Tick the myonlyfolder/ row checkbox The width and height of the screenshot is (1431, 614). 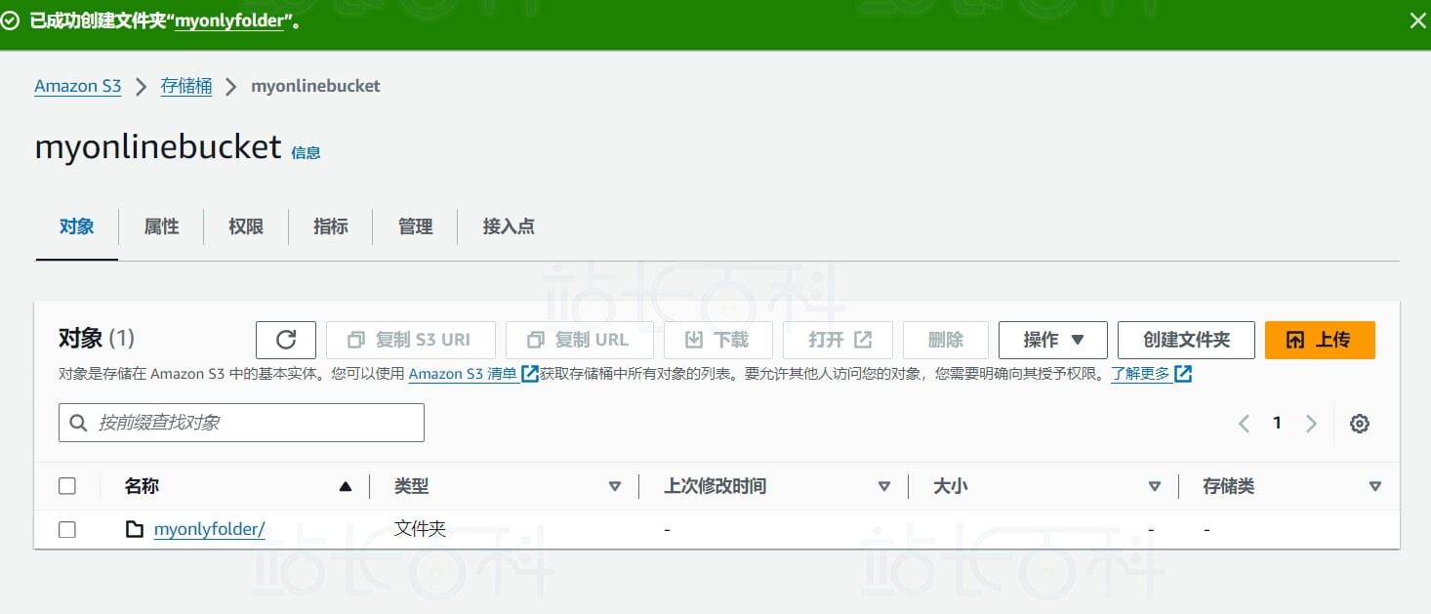67,529
